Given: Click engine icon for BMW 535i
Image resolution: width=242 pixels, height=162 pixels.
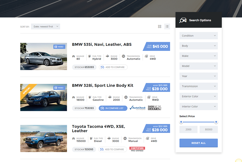Looking at the screenshot, I should (x=107, y=56).
